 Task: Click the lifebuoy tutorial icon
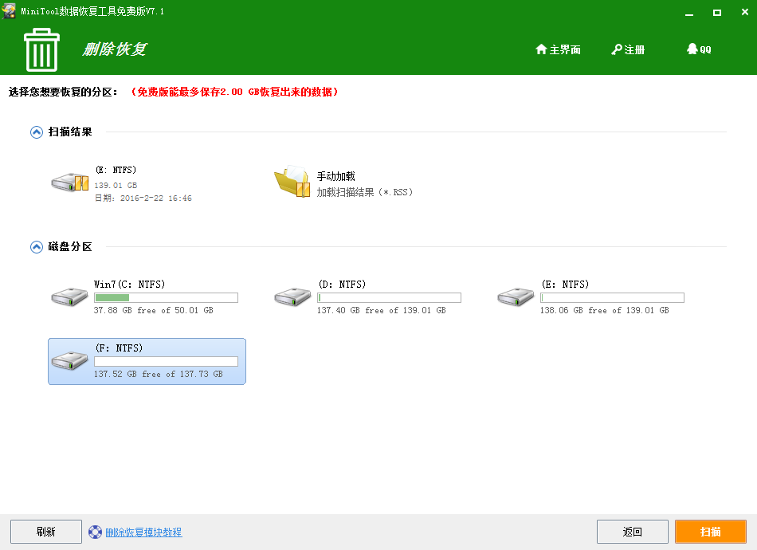tap(95, 532)
